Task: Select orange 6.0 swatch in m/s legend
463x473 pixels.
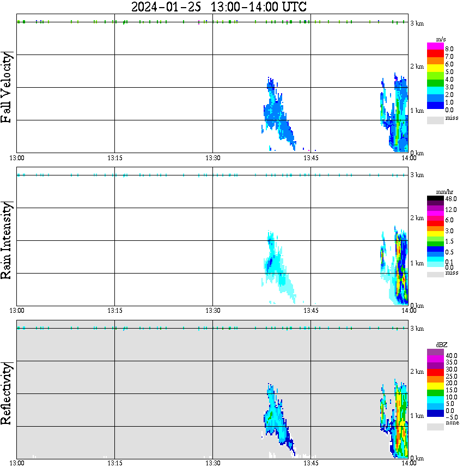Action: click(435, 61)
